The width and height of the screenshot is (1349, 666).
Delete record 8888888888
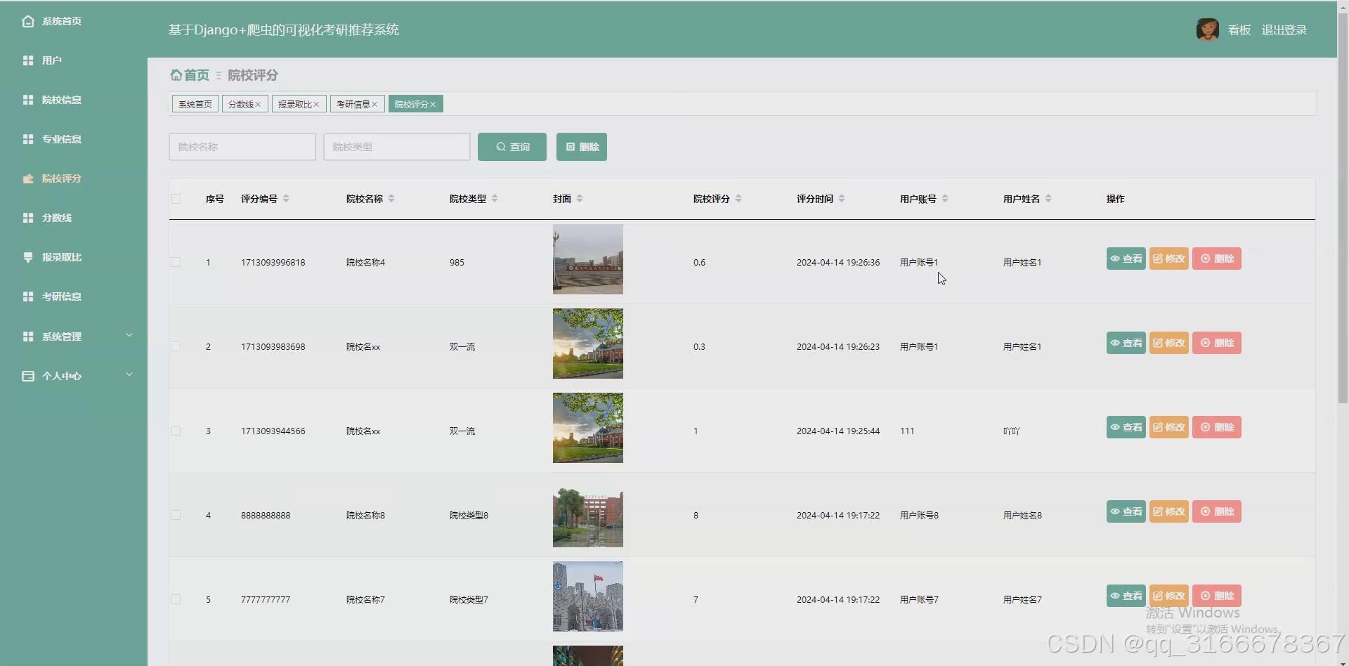(x=1217, y=511)
